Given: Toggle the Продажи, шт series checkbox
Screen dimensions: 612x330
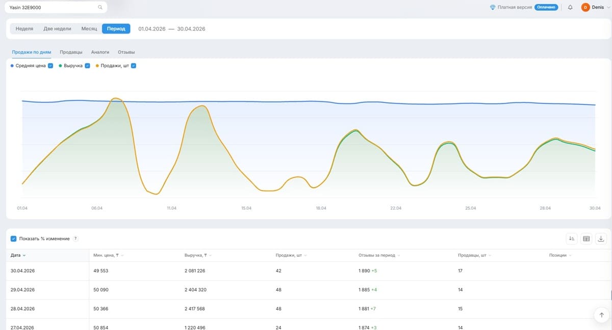Looking at the screenshot, I should pyautogui.click(x=134, y=66).
